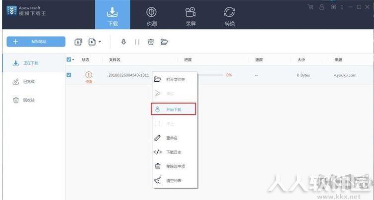
Task: Click the file name 20180326084543-1811
Action: pos(128,75)
